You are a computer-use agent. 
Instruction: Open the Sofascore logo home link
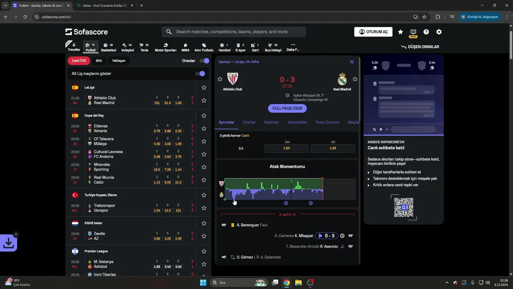(x=87, y=32)
